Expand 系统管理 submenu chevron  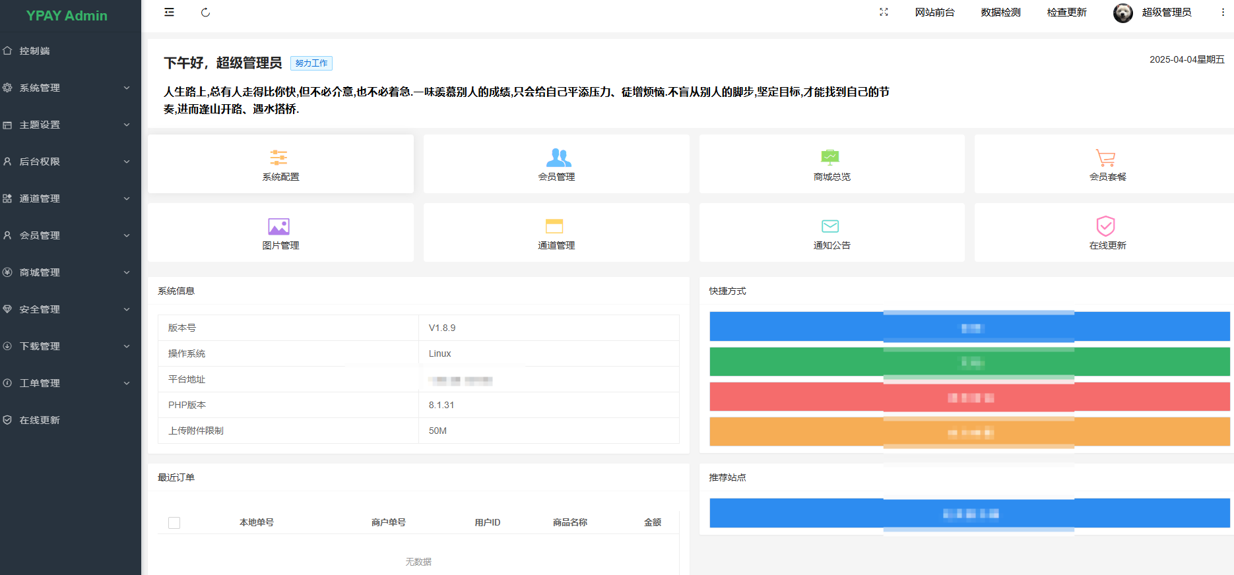[127, 88]
